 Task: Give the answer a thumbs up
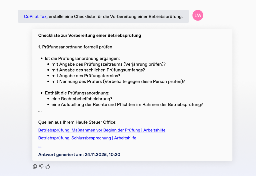pos(48,166)
